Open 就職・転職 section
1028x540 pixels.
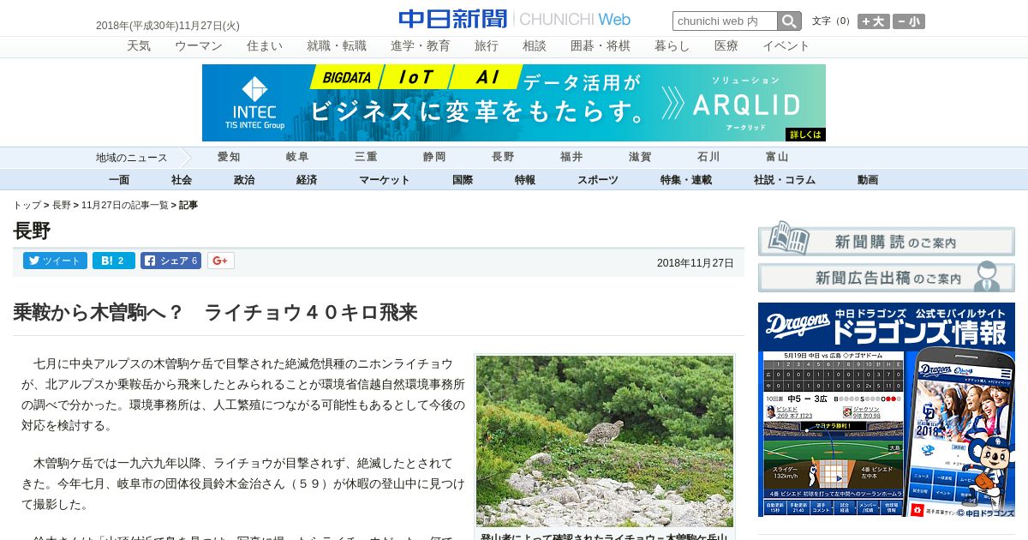click(x=337, y=46)
